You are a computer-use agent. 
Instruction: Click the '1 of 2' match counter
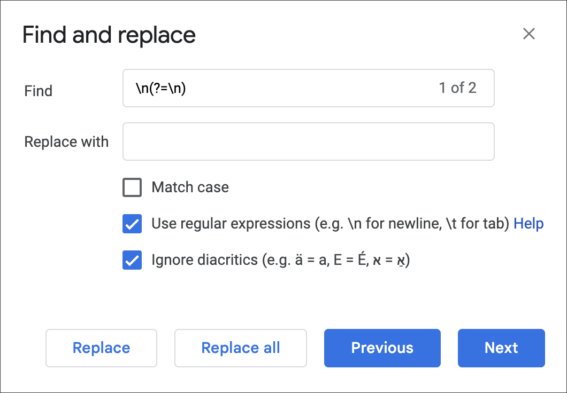tap(457, 88)
